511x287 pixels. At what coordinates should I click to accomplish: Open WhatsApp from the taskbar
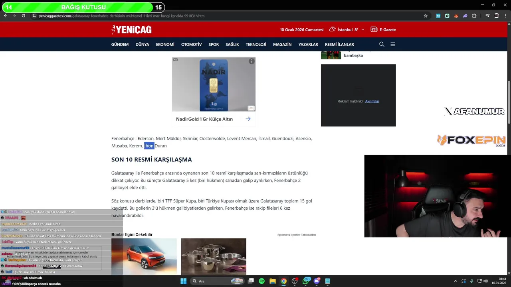point(306,281)
